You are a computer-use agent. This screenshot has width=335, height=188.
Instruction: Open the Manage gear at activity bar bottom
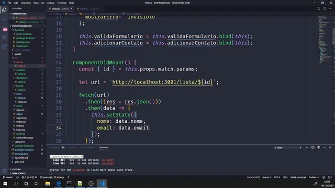click(4, 171)
